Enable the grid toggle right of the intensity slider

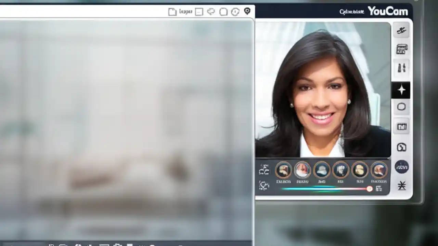[x=379, y=189]
